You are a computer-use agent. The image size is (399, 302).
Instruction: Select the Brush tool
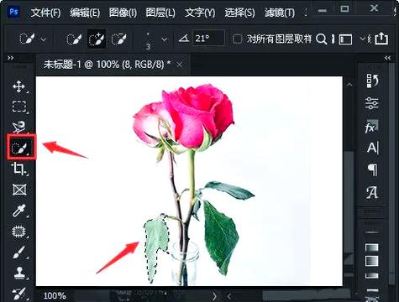tap(19, 253)
